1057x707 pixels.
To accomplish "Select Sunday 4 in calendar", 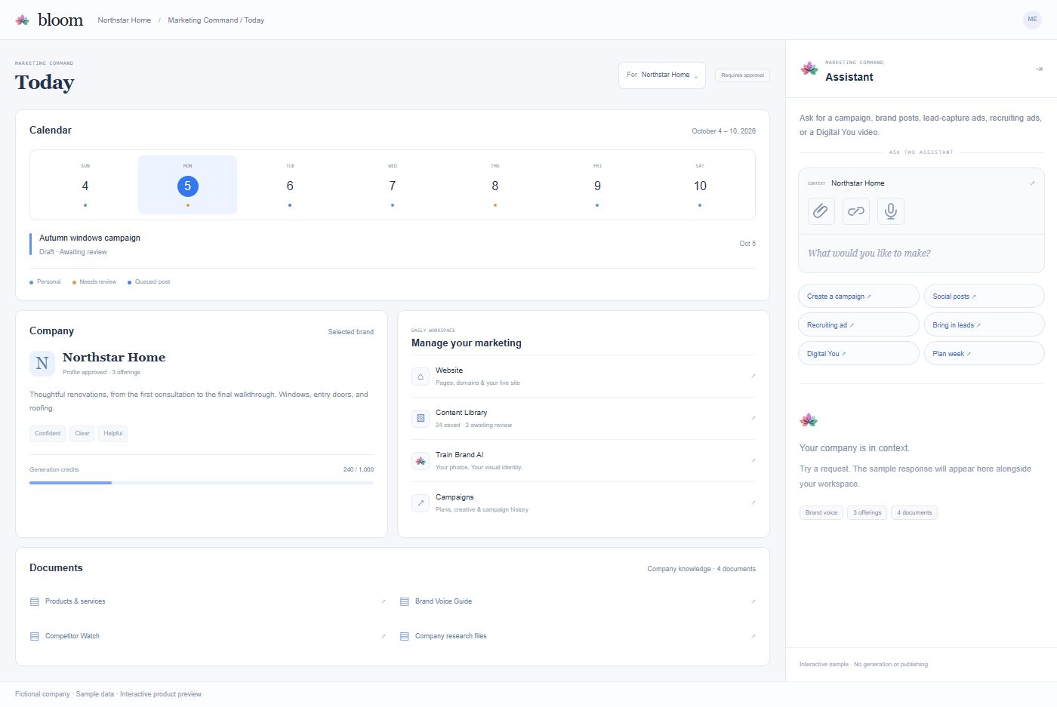I will coord(85,185).
